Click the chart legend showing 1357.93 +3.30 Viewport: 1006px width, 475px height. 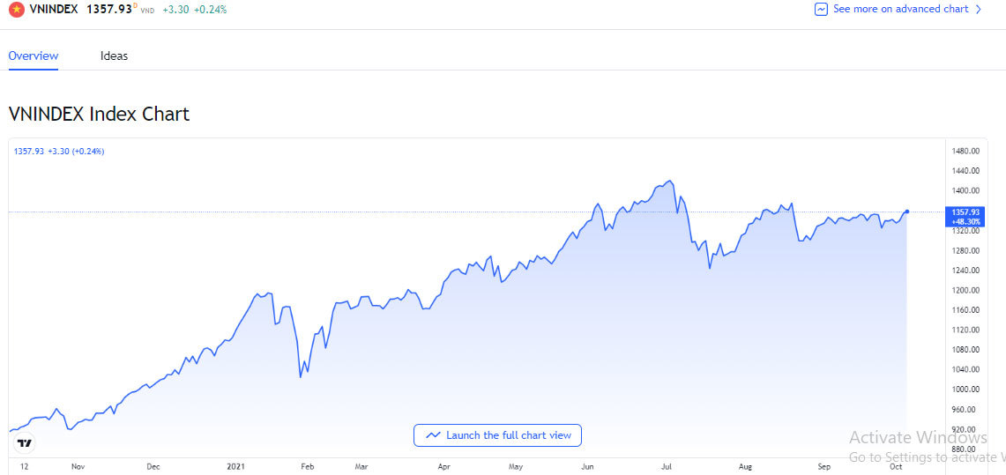(x=59, y=151)
